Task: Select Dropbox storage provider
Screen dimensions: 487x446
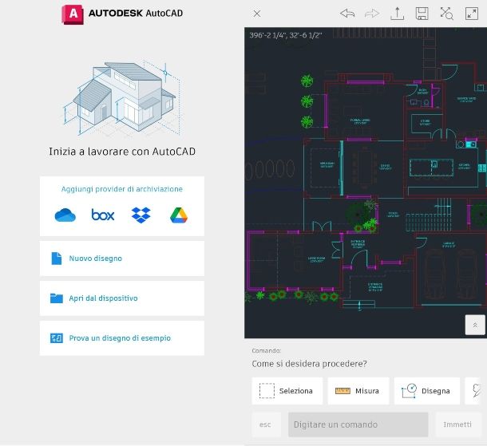Action: pos(141,215)
